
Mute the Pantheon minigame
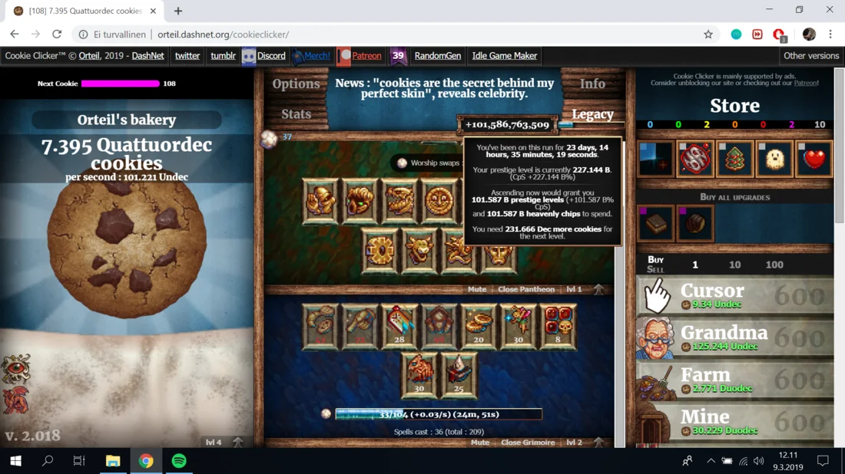click(477, 289)
